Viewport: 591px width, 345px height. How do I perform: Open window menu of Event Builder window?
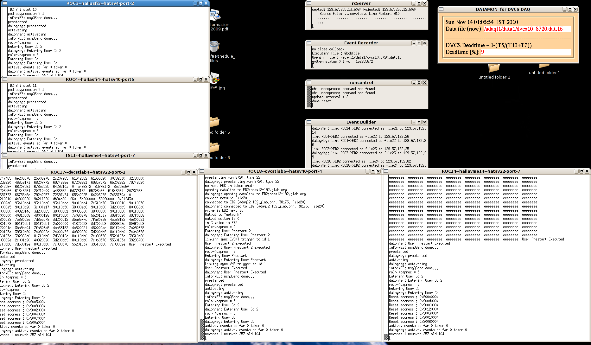[309, 122]
